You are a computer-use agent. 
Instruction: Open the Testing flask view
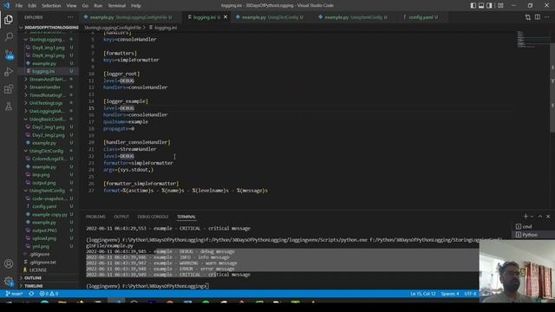click(x=9, y=106)
